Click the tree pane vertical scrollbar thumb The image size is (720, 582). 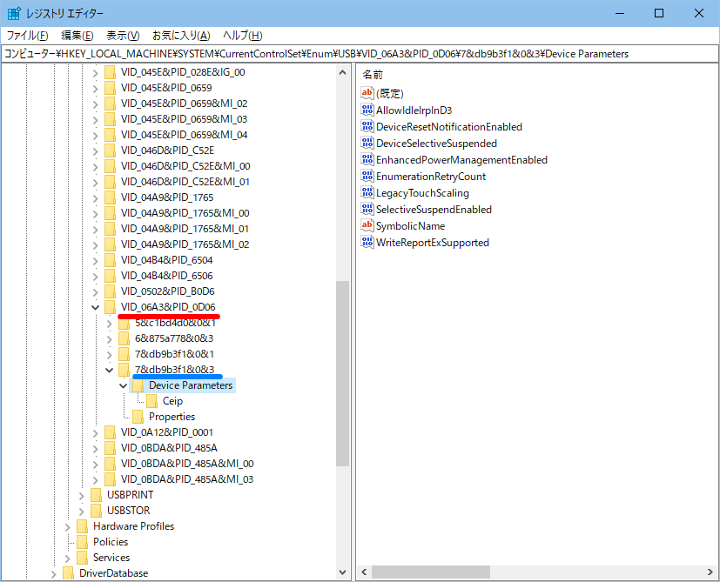tap(342, 373)
